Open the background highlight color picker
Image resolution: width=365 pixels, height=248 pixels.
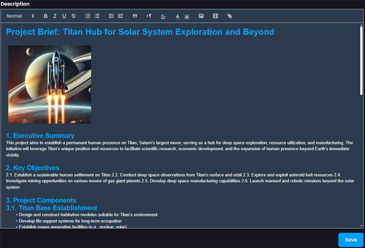187,16
